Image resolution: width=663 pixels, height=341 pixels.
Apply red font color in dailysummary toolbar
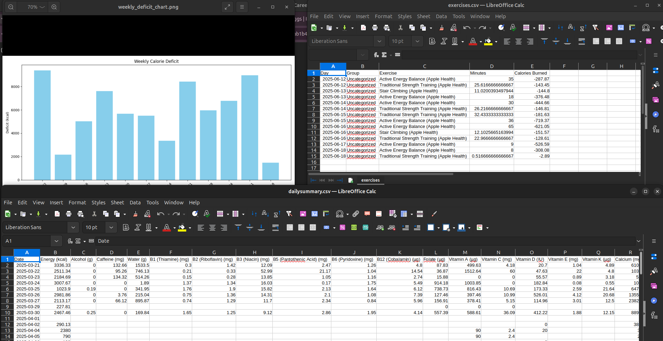(167, 227)
